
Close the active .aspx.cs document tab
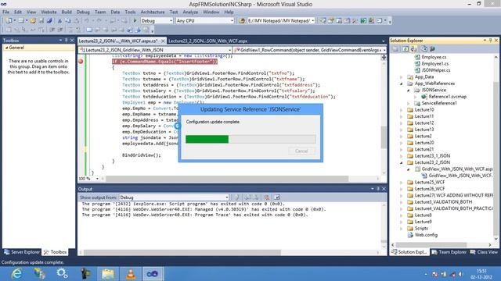pos(163,41)
